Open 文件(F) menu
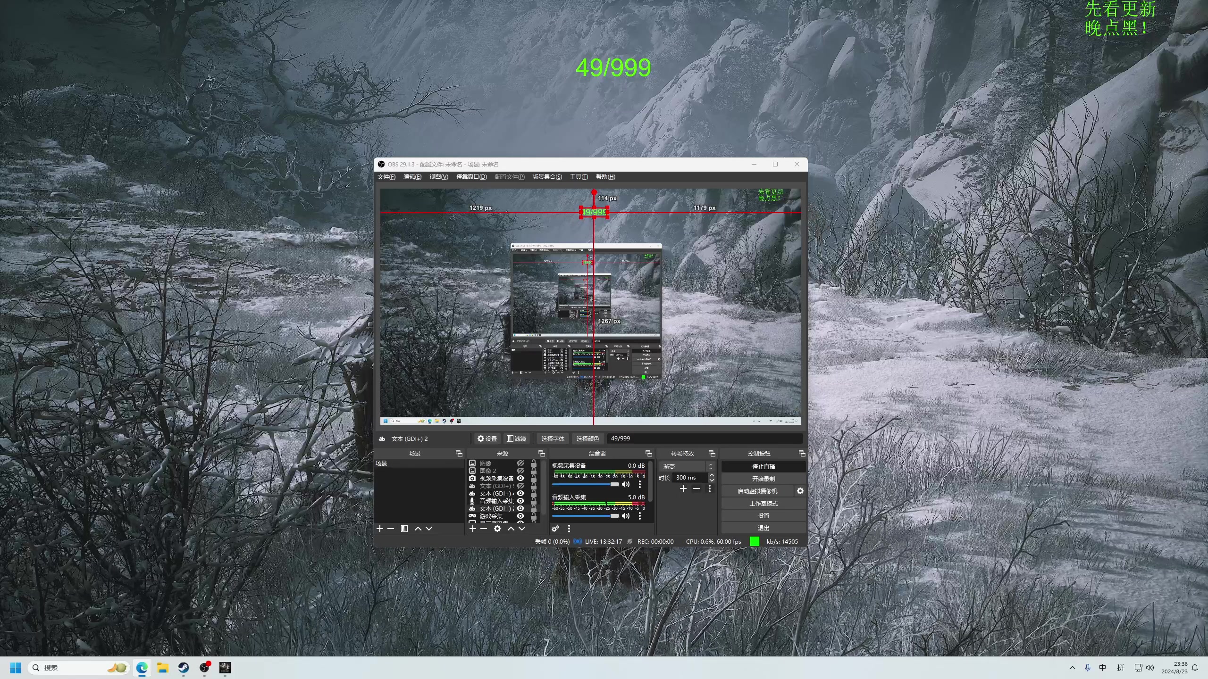The image size is (1208, 679). click(386, 177)
